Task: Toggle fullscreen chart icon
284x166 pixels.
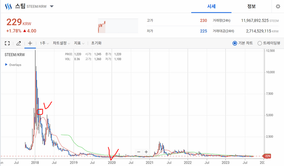Action: [x=7, y=43]
